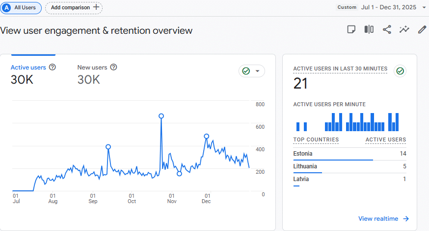Click the TOP COUNTRIES column header

(316, 139)
